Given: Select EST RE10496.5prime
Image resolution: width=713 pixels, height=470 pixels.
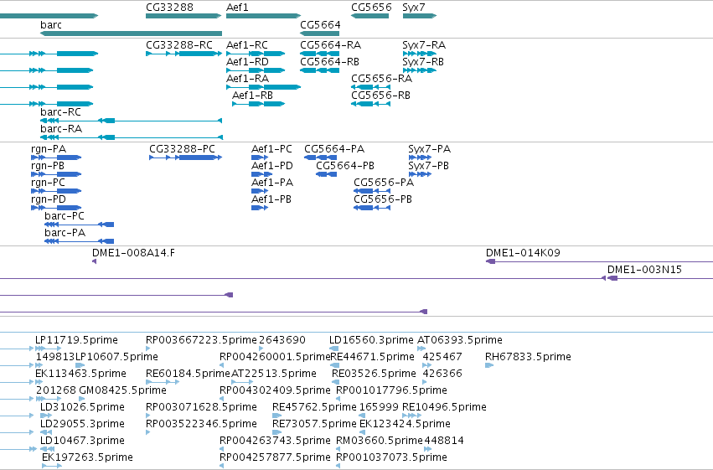Looking at the screenshot, I should pyautogui.click(x=444, y=407).
